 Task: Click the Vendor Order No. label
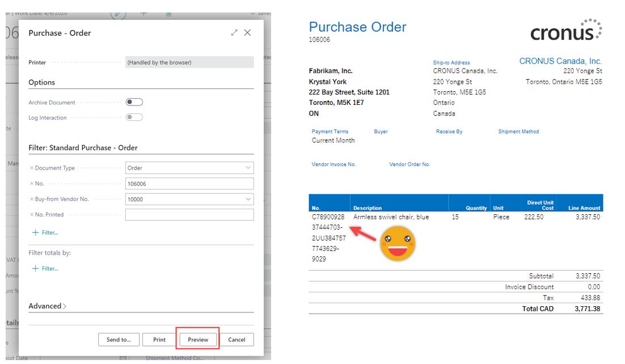[409, 164]
